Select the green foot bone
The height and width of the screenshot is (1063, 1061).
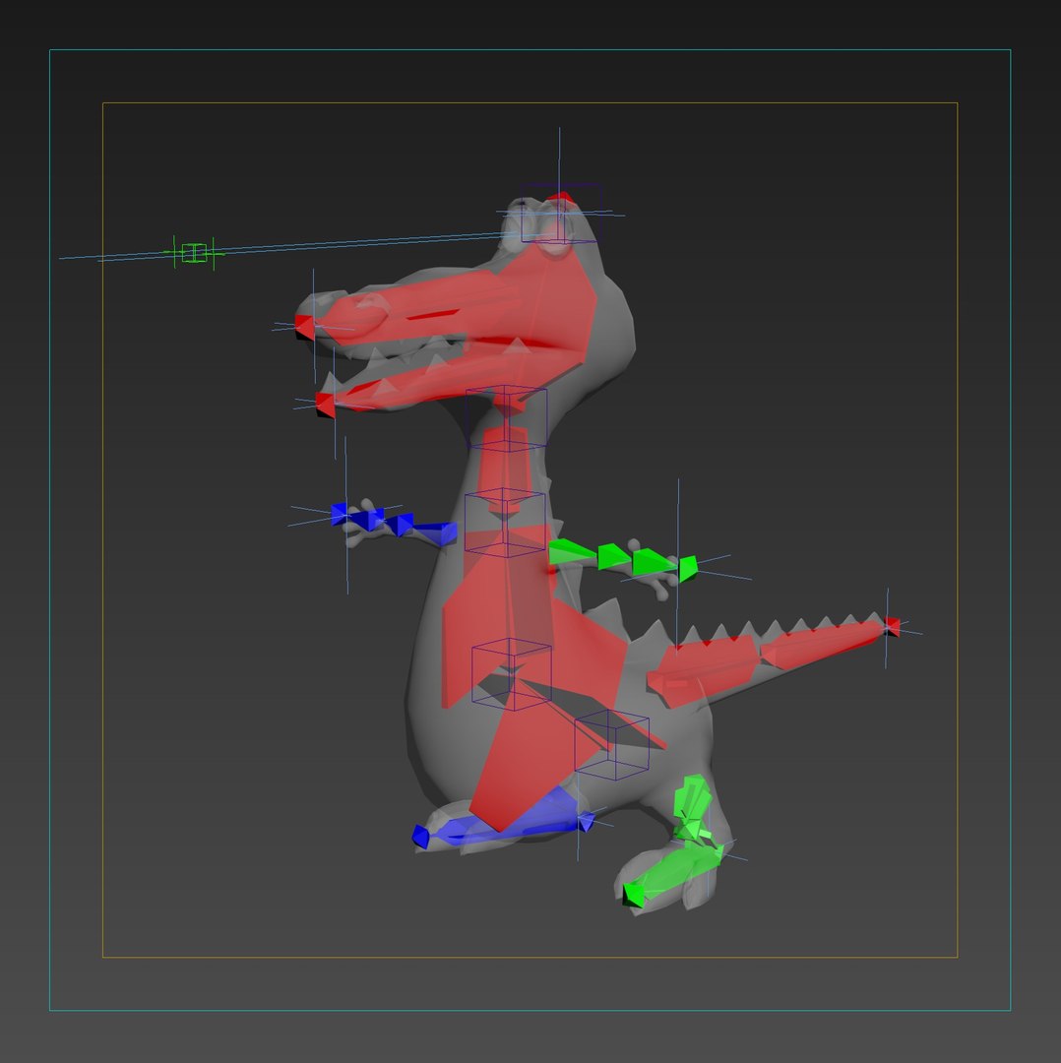point(679,870)
